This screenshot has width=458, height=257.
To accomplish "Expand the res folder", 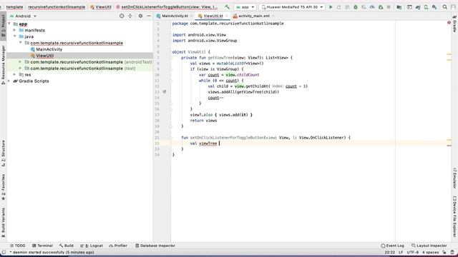I will pyautogui.click(x=14, y=74).
